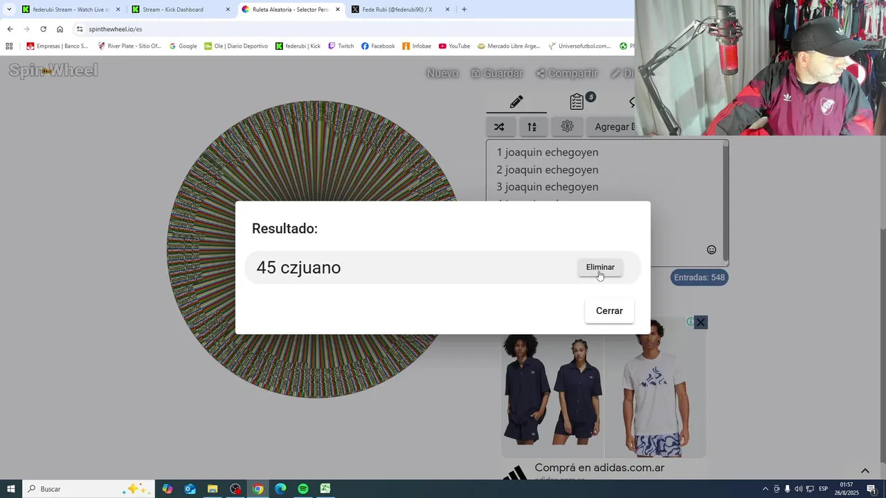Reload the current page
This screenshot has height=498, width=886.
coord(43,29)
